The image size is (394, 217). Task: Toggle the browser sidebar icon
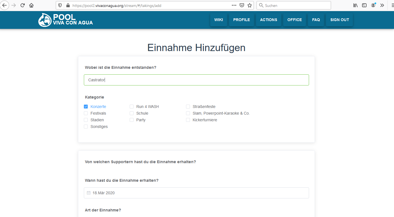[x=364, y=5]
